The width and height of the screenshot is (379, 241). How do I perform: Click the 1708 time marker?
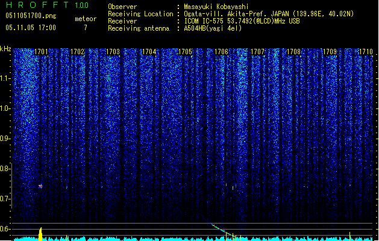pos(293,52)
